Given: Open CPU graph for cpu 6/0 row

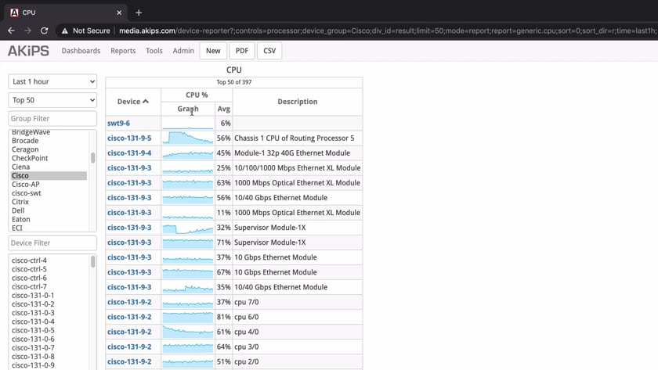Looking at the screenshot, I should 188,317.
